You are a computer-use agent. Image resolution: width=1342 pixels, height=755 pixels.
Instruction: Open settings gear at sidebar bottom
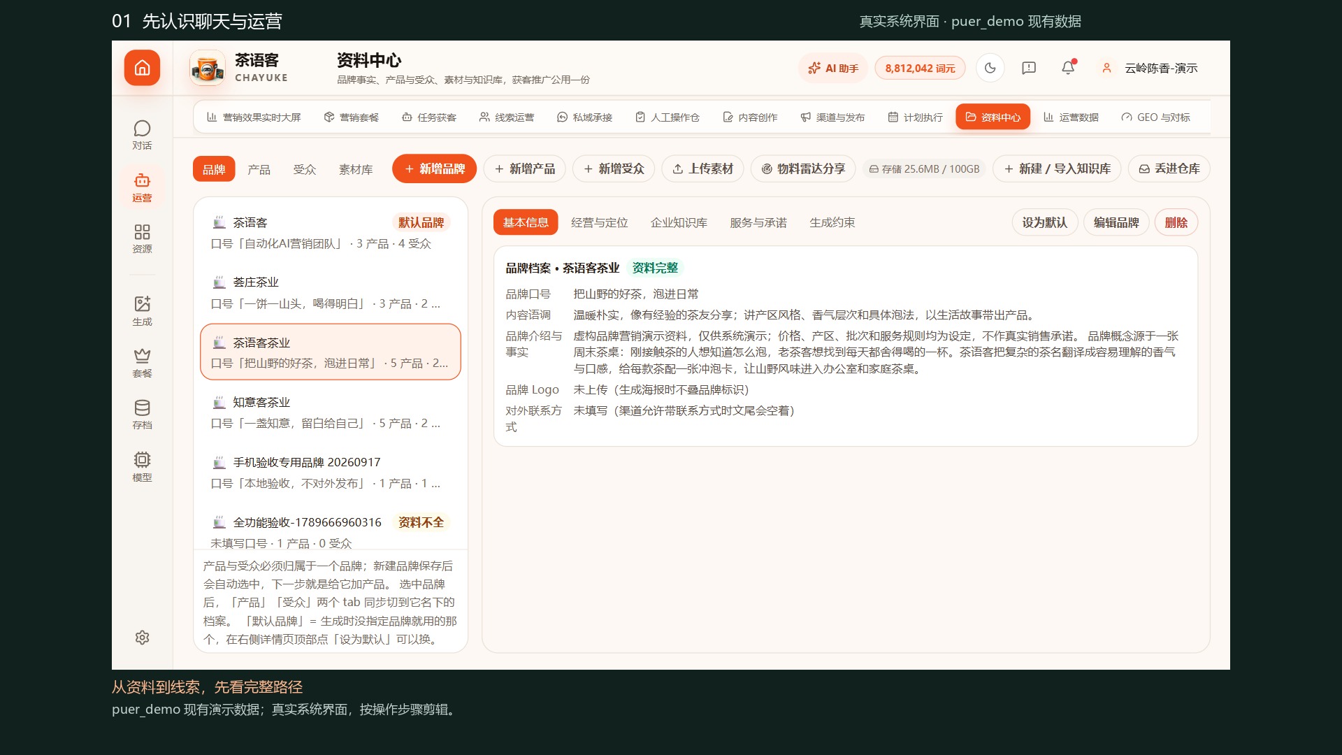142,638
